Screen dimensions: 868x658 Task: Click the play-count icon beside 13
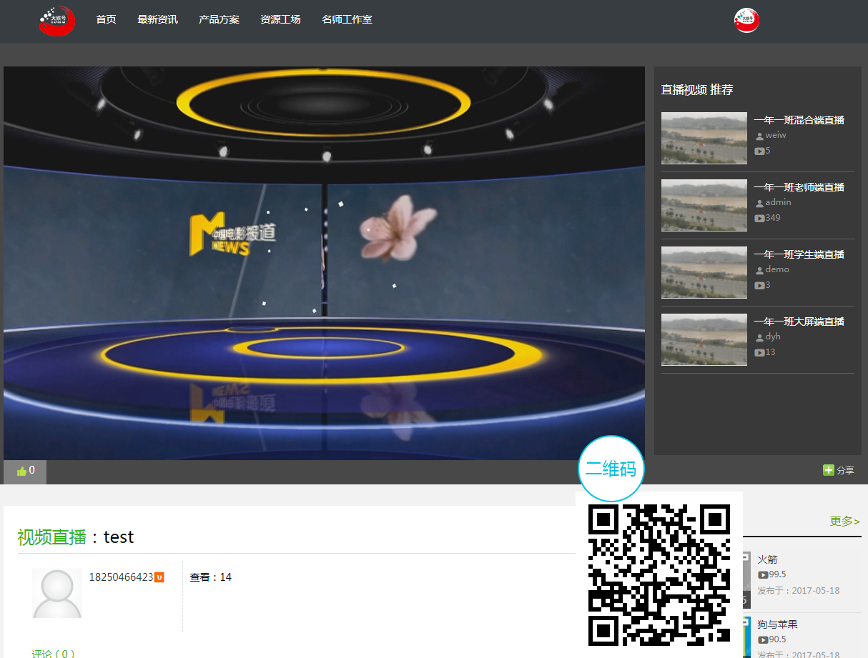[759, 352]
